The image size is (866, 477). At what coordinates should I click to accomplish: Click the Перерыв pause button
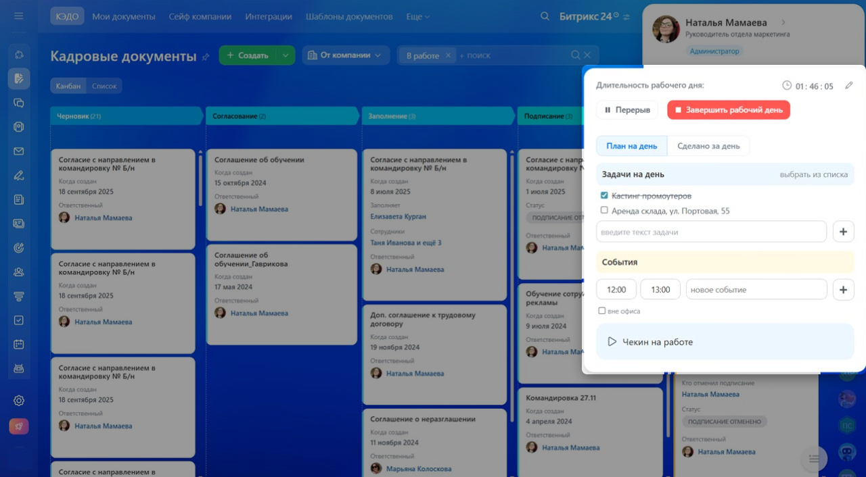click(626, 110)
